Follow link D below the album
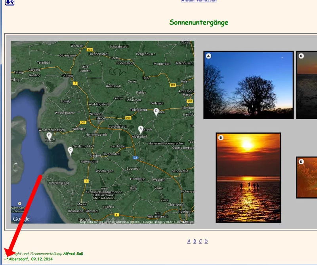The height and width of the screenshot is (265, 317). 206,241
